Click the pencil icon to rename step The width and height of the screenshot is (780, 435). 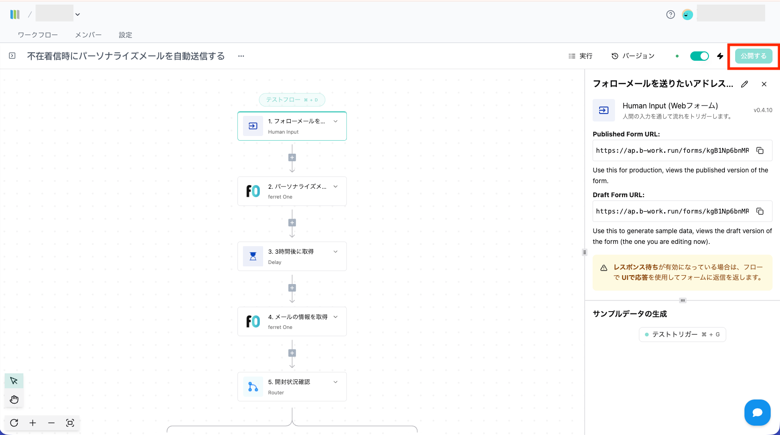(x=744, y=84)
